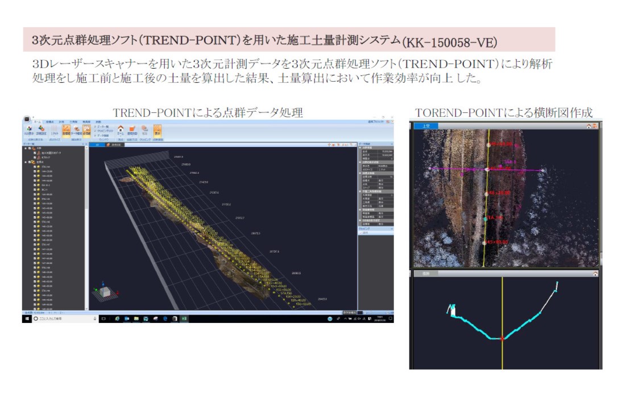Select the 144+80.00 row in data tree
The height and width of the screenshot is (411, 618).
(47, 195)
